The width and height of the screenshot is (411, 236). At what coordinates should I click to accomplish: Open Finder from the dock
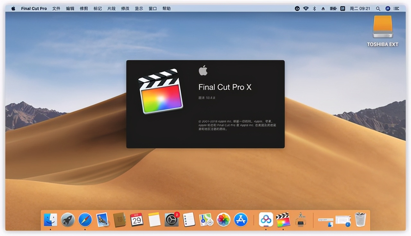50,220
